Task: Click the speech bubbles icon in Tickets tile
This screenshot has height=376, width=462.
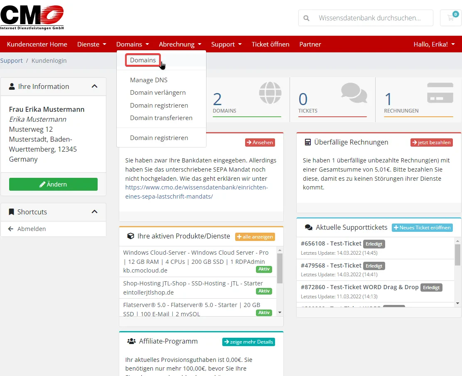Action: (354, 93)
